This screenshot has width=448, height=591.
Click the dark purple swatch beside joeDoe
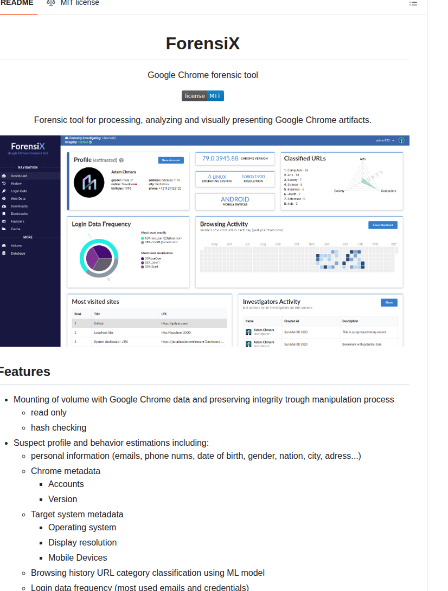pyautogui.click(x=143, y=258)
